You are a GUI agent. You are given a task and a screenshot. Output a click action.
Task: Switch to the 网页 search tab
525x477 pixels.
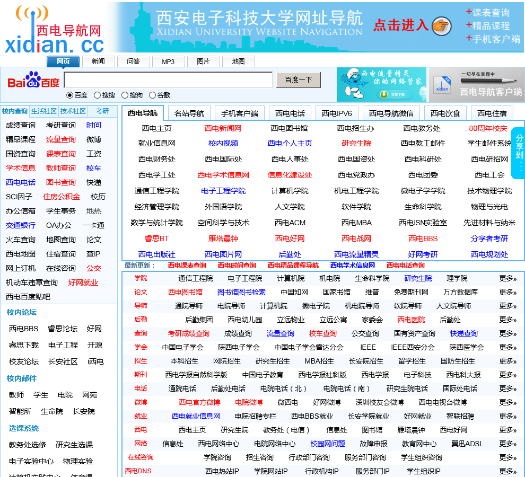[63, 61]
